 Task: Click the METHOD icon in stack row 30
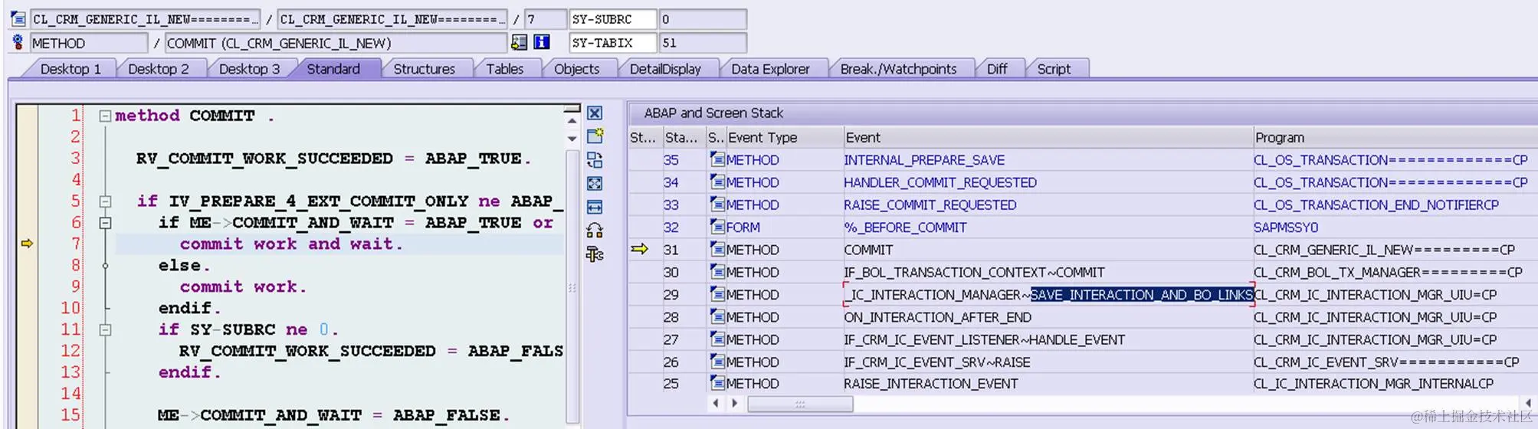coord(717,272)
